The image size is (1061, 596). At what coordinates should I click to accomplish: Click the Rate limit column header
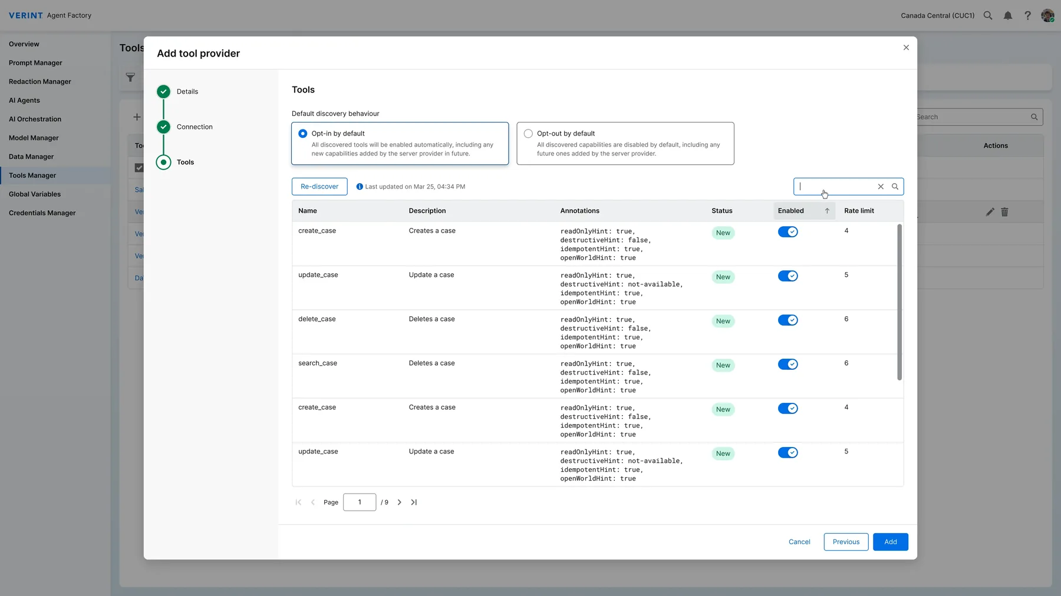(859, 211)
